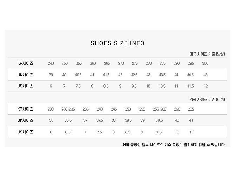The image size is (235, 176).
Task: Select US size 12 in men's table
Action: pos(206,86)
